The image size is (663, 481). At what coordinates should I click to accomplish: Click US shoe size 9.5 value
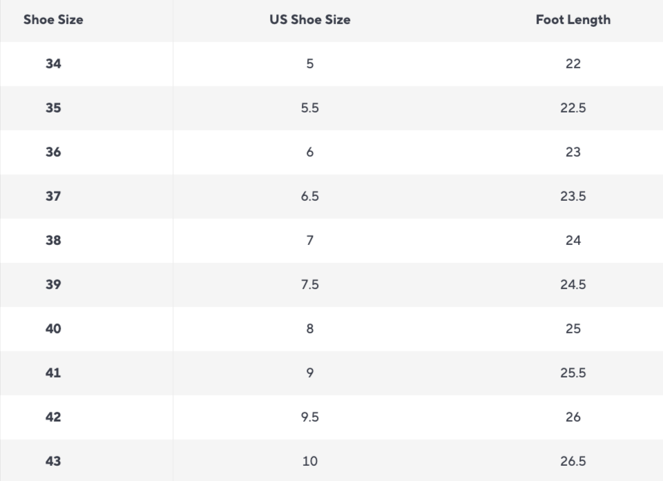pyautogui.click(x=309, y=418)
